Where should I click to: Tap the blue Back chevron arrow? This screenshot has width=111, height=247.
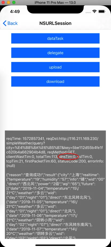pos(5,23)
